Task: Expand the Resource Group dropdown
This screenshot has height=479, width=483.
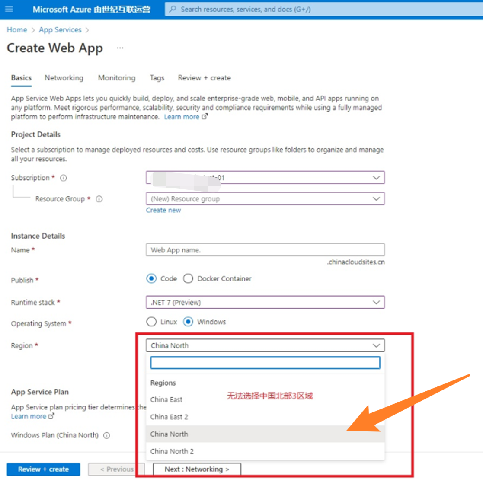Action: tap(376, 199)
